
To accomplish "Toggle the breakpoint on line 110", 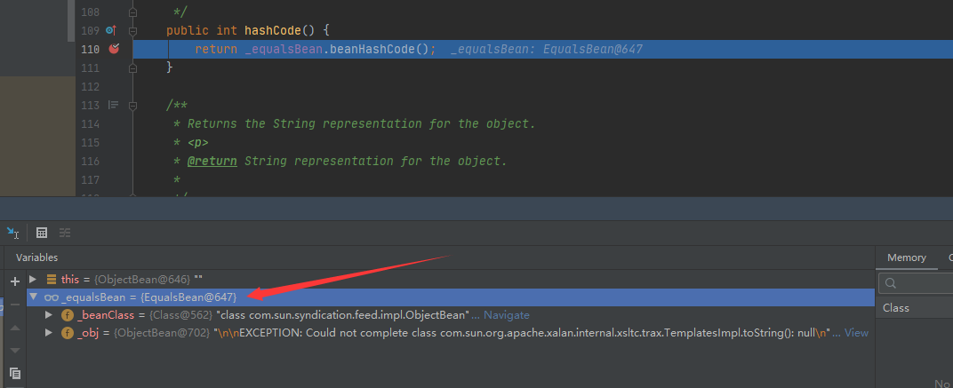I will 114,49.
